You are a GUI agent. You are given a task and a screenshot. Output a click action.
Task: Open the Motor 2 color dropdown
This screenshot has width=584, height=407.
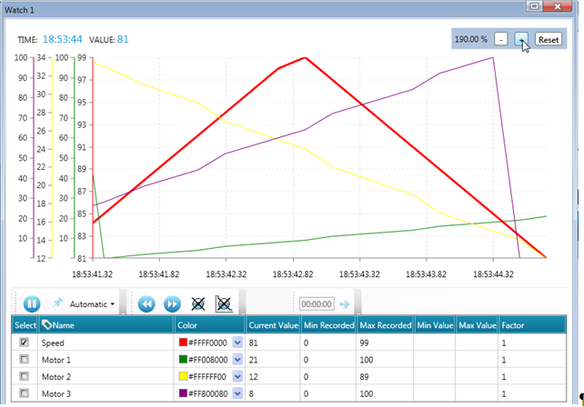237,376
